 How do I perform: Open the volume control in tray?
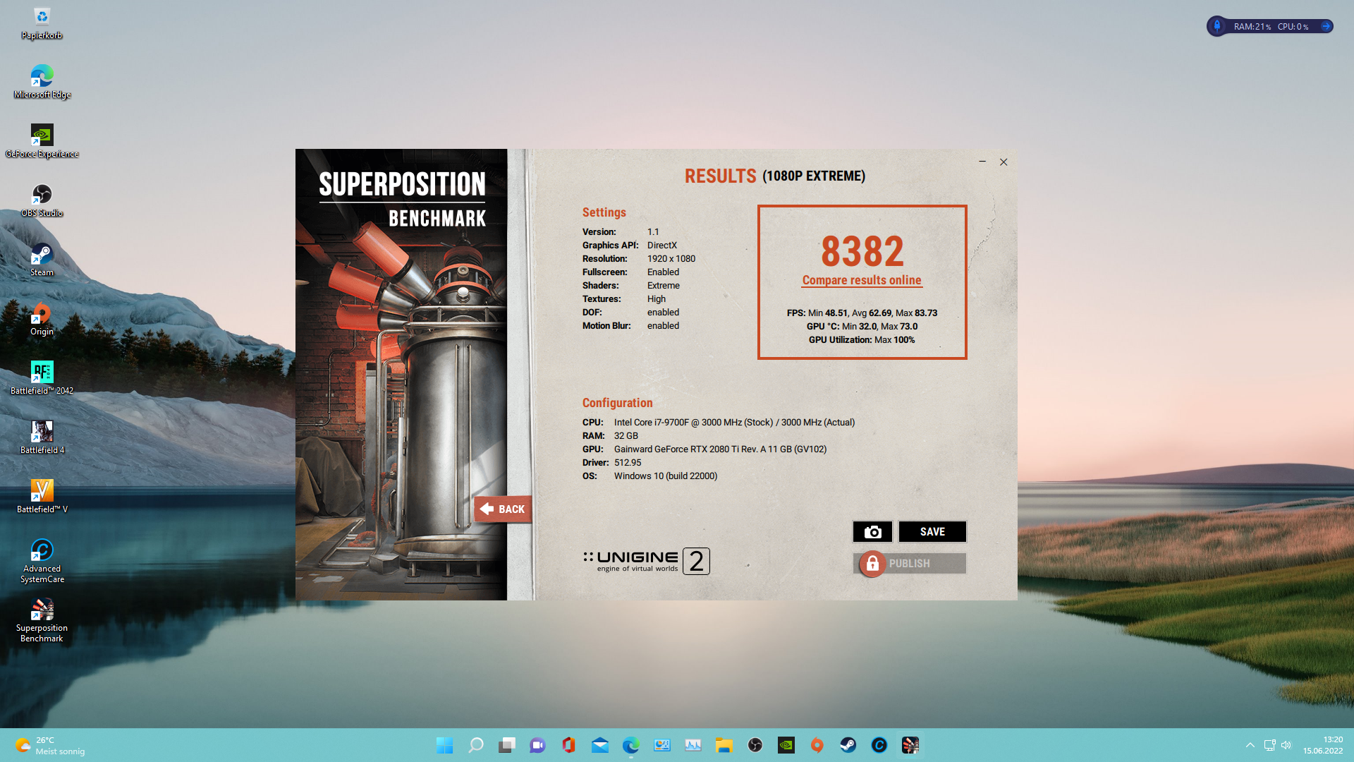click(x=1286, y=745)
